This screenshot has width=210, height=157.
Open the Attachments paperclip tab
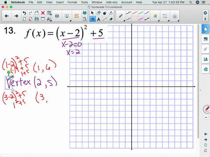click(206, 49)
